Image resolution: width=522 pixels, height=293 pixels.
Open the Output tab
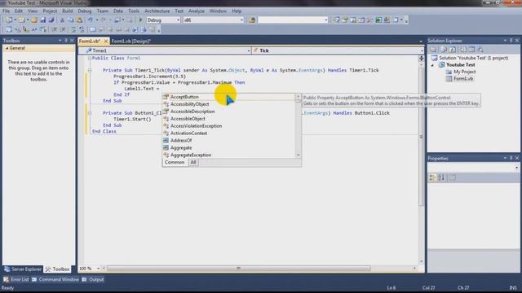click(x=93, y=279)
